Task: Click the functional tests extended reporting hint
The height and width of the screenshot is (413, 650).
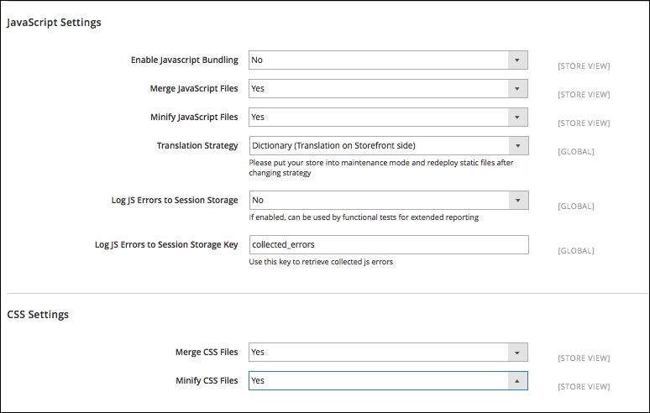Action: (364, 217)
